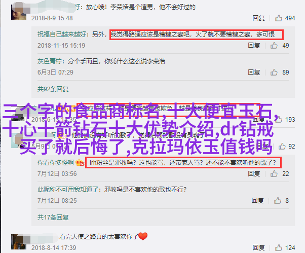Screen dimensions: 305x253
Task: Expand 共92条回复 replies
Action: click(53, 89)
